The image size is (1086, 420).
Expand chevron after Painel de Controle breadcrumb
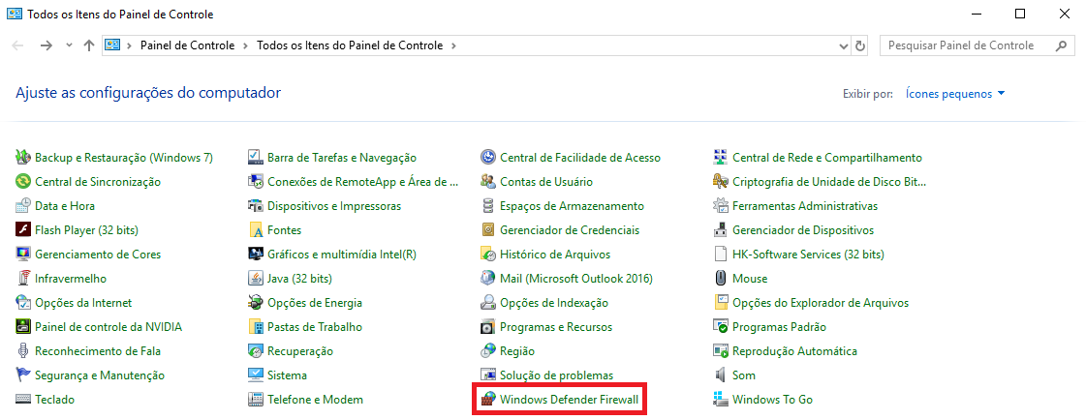[x=245, y=45]
